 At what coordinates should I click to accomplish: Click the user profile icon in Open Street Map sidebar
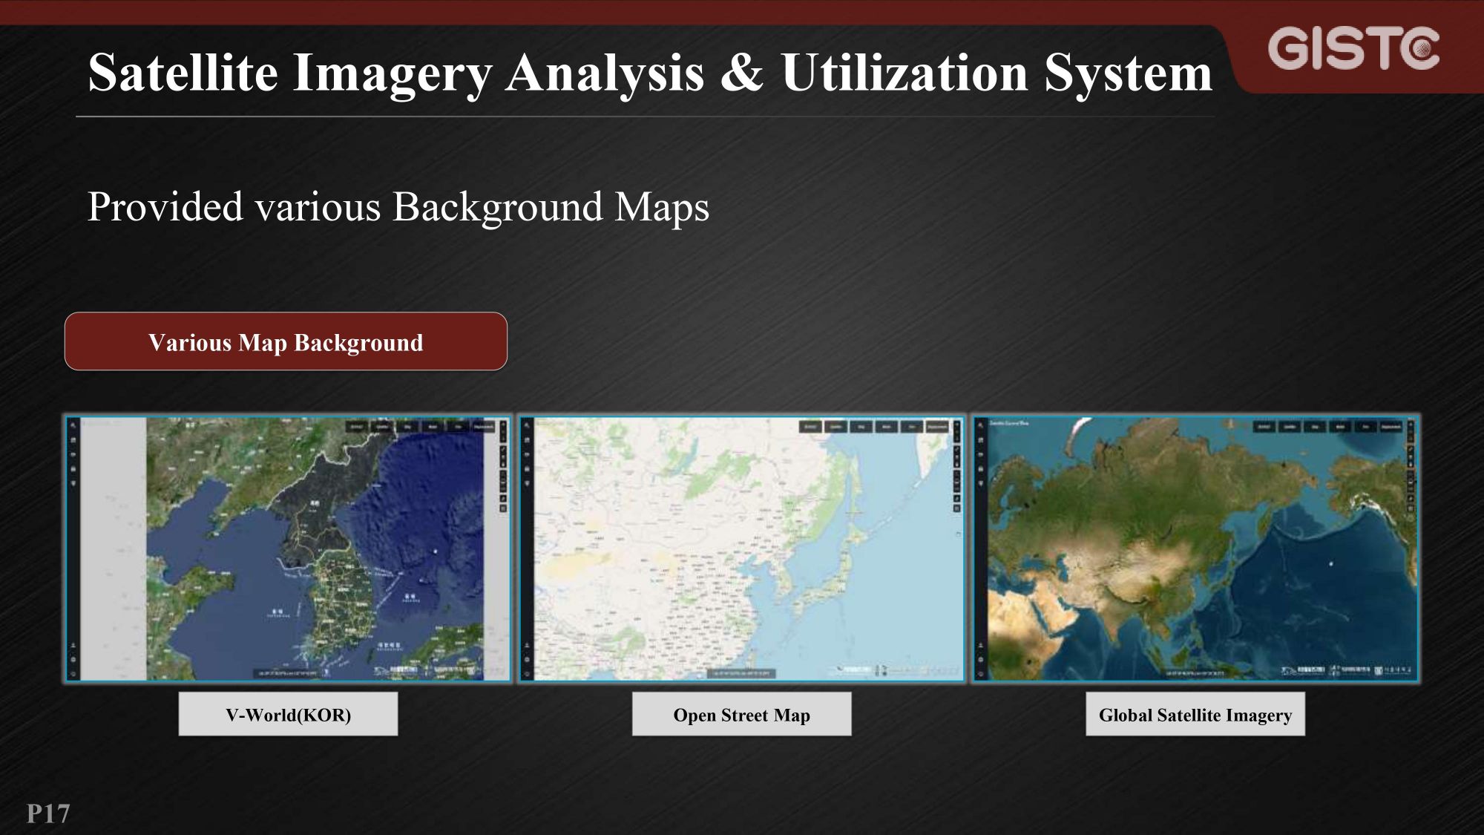point(527,645)
